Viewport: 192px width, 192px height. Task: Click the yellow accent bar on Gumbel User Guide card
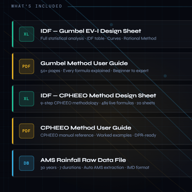tap(13, 66)
